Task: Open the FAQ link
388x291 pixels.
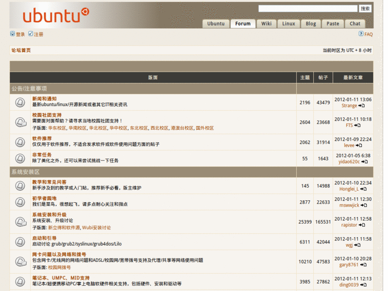Action: 369,34
